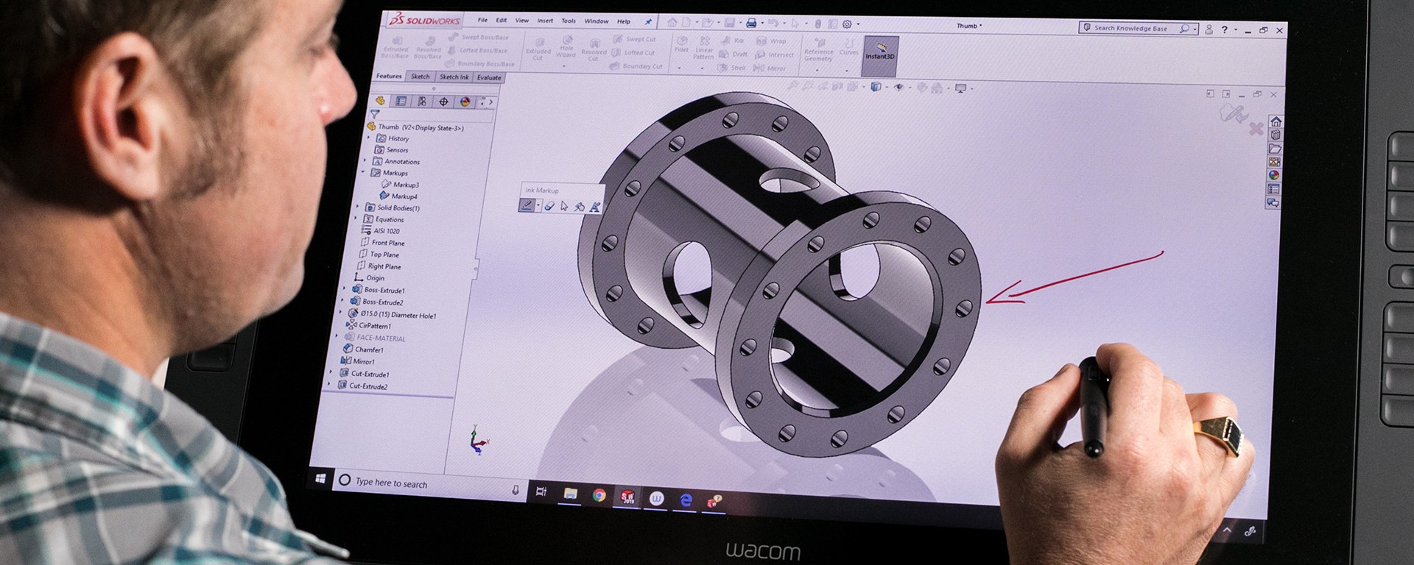Click the feature tree filter icon

pyautogui.click(x=375, y=114)
